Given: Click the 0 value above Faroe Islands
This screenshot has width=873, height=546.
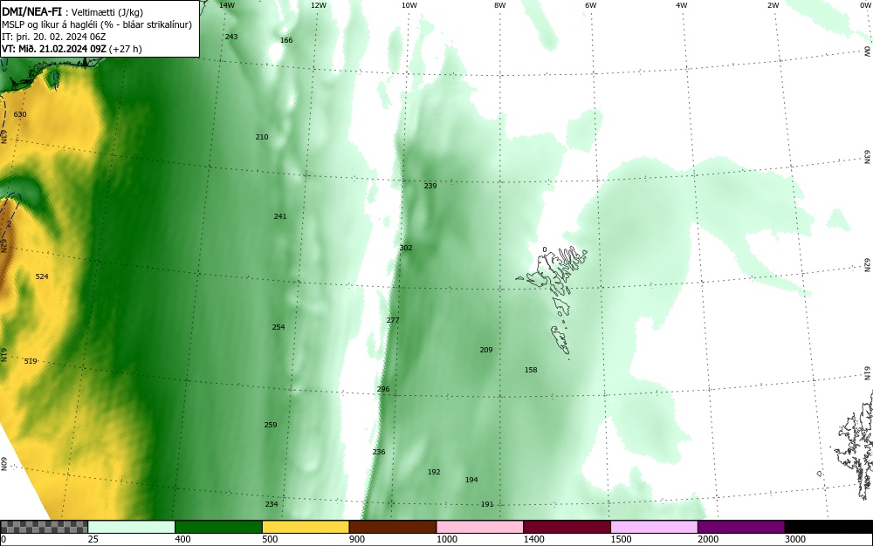Looking at the screenshot, I should (x=545, y=249).
